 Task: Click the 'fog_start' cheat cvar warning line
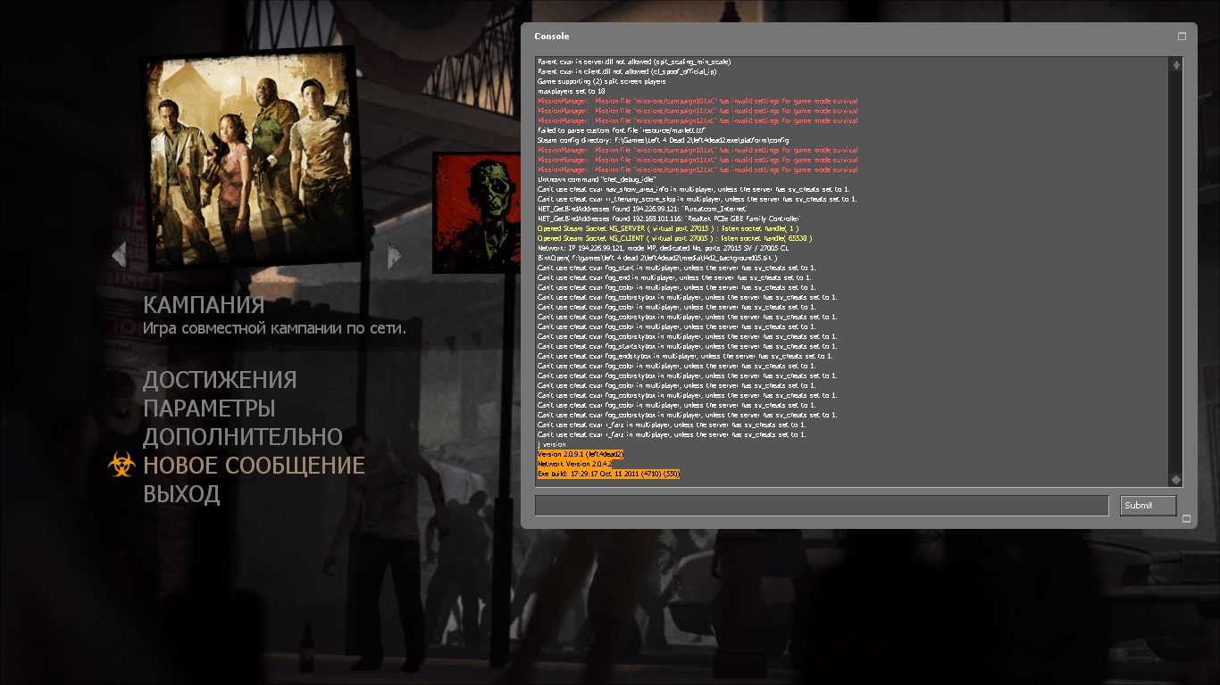click(x=676, y=268)
